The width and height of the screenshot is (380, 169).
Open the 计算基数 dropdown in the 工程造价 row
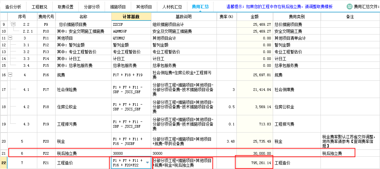(147, 162)
